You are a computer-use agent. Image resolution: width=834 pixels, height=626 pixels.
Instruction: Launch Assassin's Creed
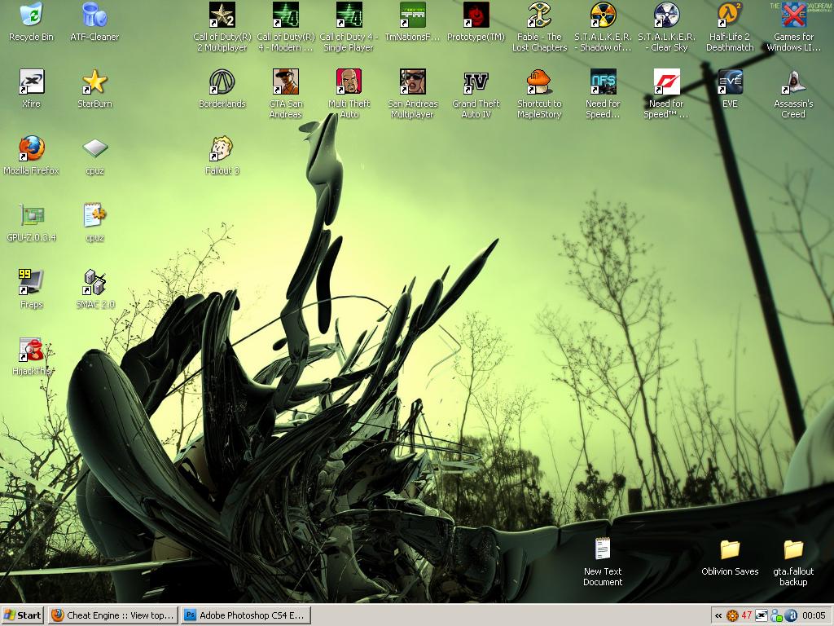pyautogui.click(x=792, y=86)
